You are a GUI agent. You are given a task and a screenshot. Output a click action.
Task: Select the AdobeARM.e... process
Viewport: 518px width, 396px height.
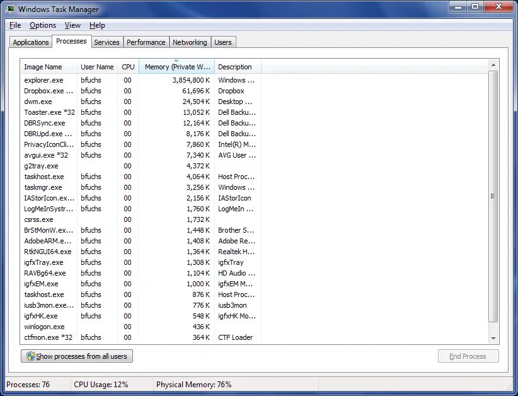point(141,241)
